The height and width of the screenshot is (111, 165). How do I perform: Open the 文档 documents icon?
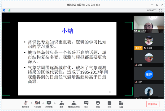click(x=109, y=104)
